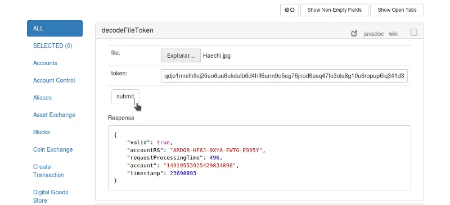
Task: Select the ALL sidebar tab
Action: point(55,29)
